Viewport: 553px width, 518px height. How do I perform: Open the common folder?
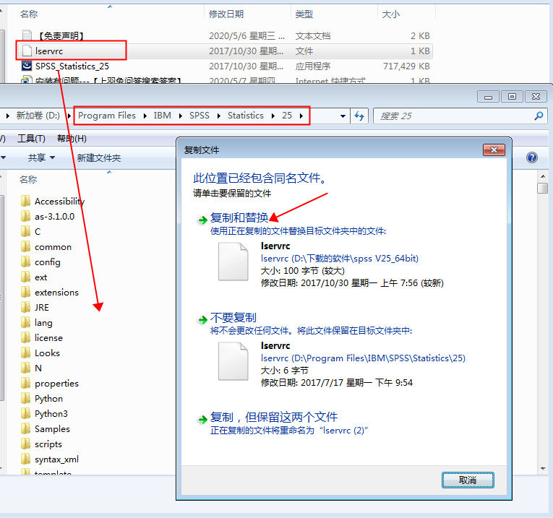coord(46,246)
